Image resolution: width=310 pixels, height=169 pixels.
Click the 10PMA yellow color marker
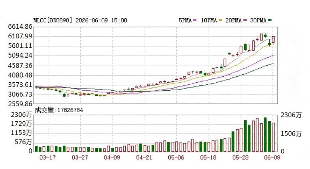click(221, 20)
